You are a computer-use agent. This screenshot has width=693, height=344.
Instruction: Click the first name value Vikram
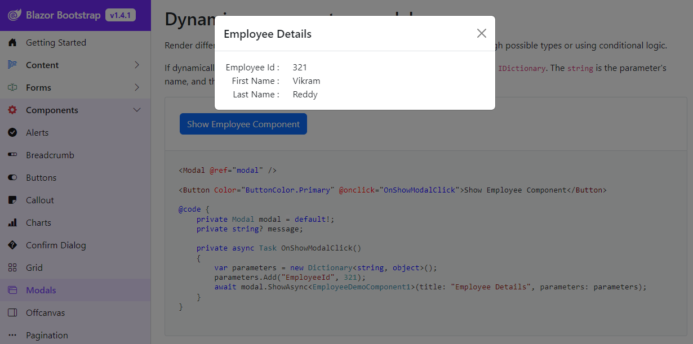click(306, 81)
